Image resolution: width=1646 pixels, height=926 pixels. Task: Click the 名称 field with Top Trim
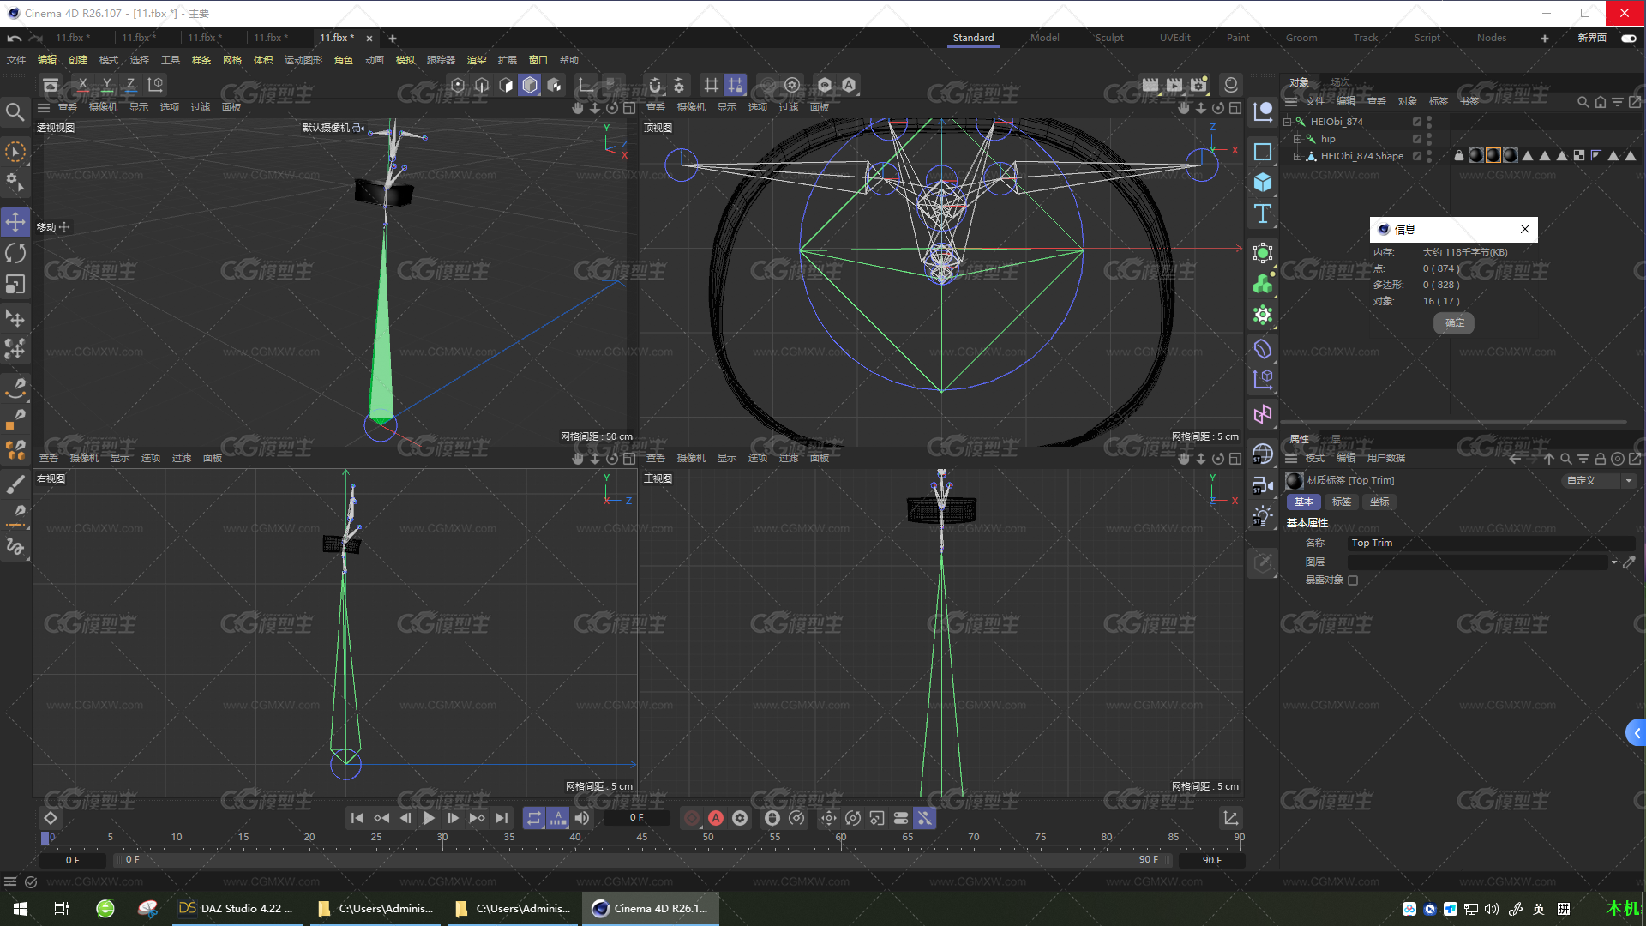1492,544
